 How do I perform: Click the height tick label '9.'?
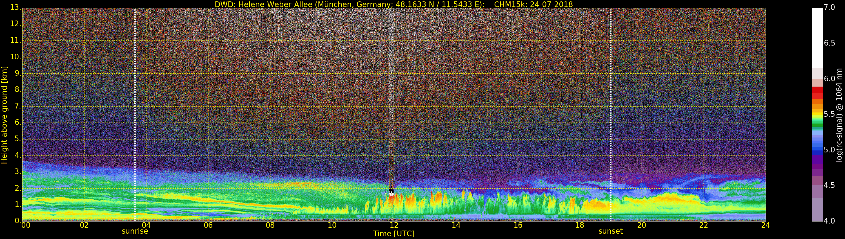18,73
